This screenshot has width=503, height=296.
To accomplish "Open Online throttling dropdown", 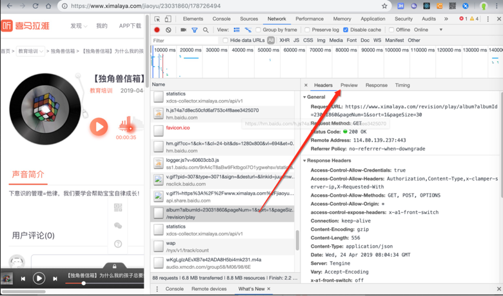I will click(x=428, y=30).
